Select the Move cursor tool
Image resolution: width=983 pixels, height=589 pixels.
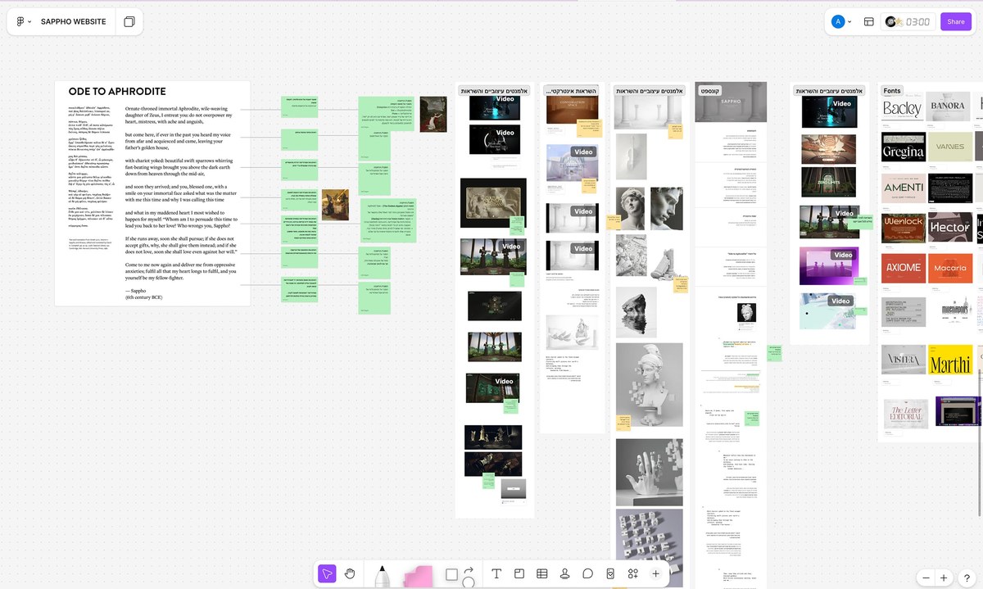(x=327, y=574)
